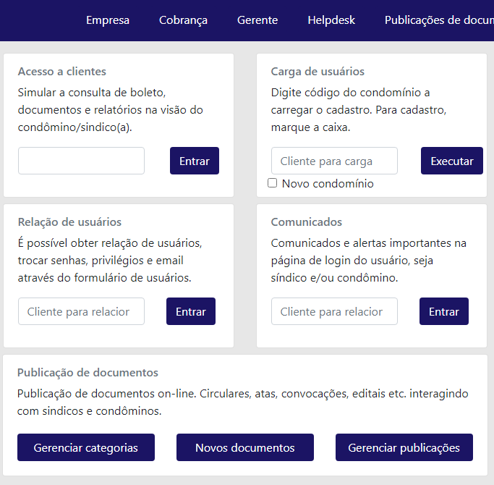Open Gerenciar publicações
This screenshot has width=494, height=485.
(x=404, y=447)
